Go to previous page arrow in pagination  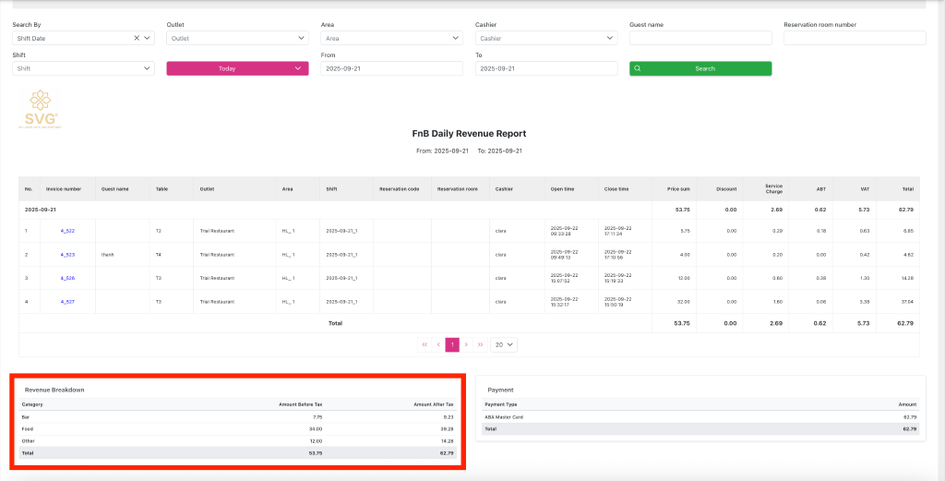pos(438,344)
